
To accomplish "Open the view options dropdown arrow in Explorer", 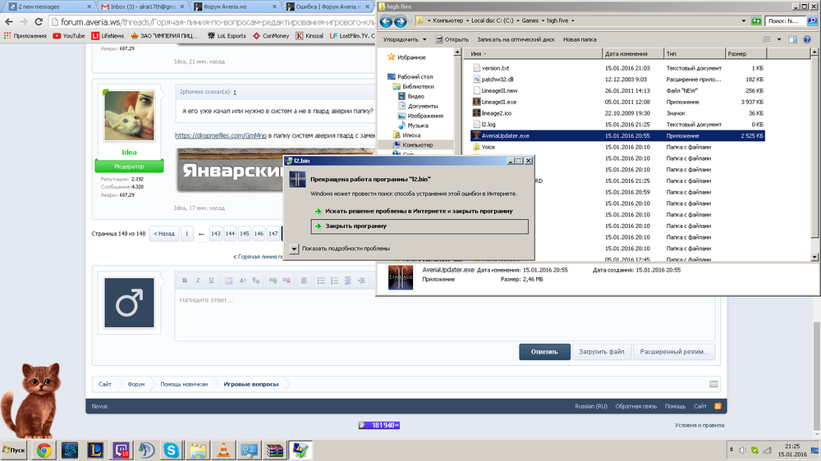I will 779,39.
